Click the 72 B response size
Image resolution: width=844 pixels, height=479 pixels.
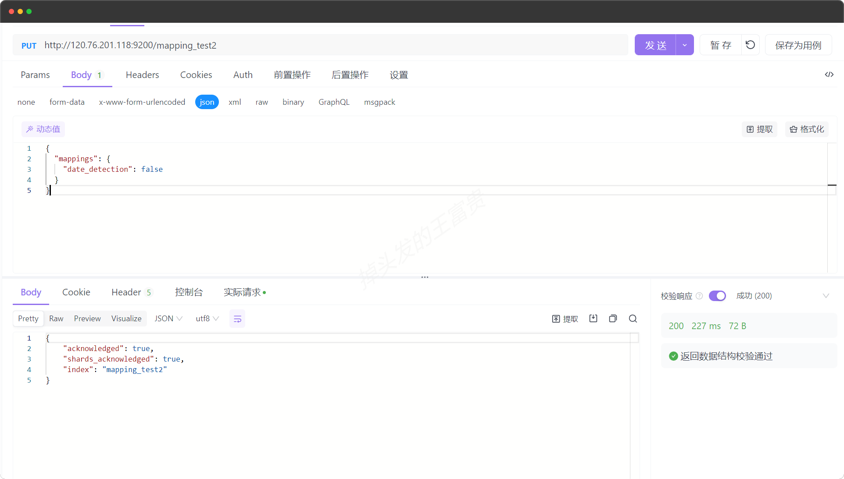[737, 326]
